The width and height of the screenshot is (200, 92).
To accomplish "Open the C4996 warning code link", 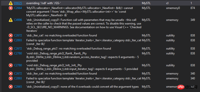I will coord(18,20).
